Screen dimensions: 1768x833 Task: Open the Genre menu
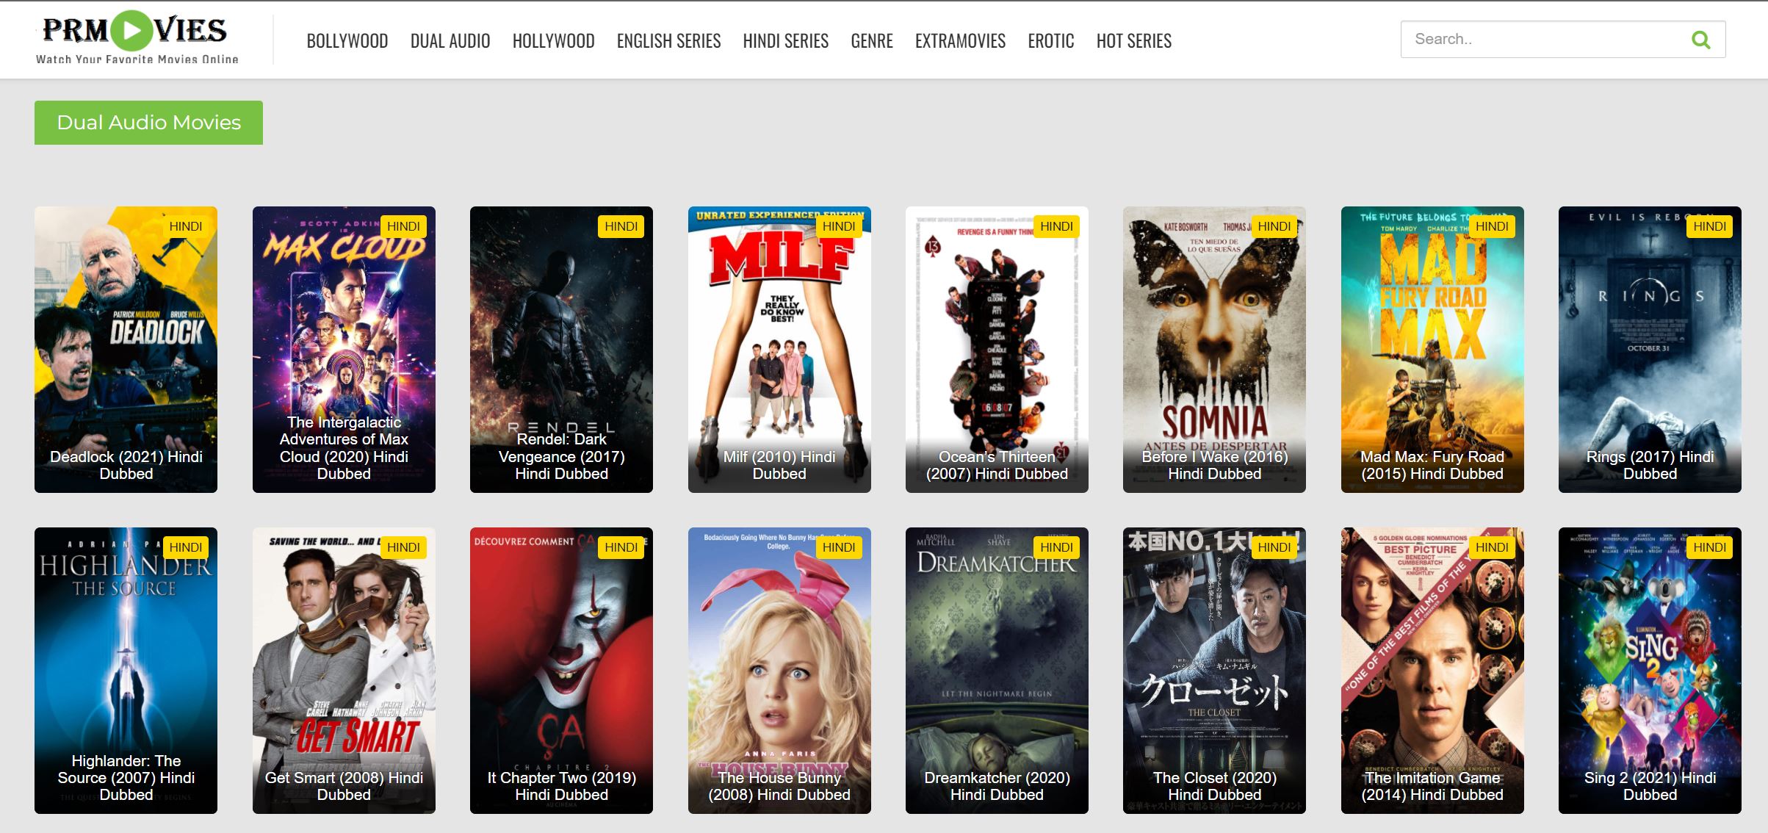(872, 41)
